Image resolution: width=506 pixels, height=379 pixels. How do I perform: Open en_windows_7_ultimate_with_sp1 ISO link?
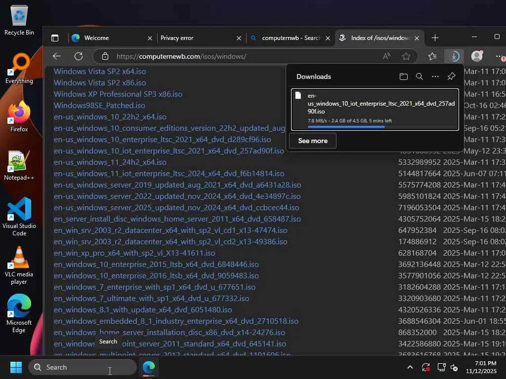(151, 299)
